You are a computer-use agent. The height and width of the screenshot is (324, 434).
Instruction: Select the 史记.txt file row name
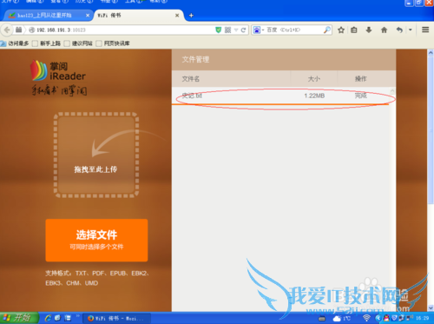click(192, 96)
